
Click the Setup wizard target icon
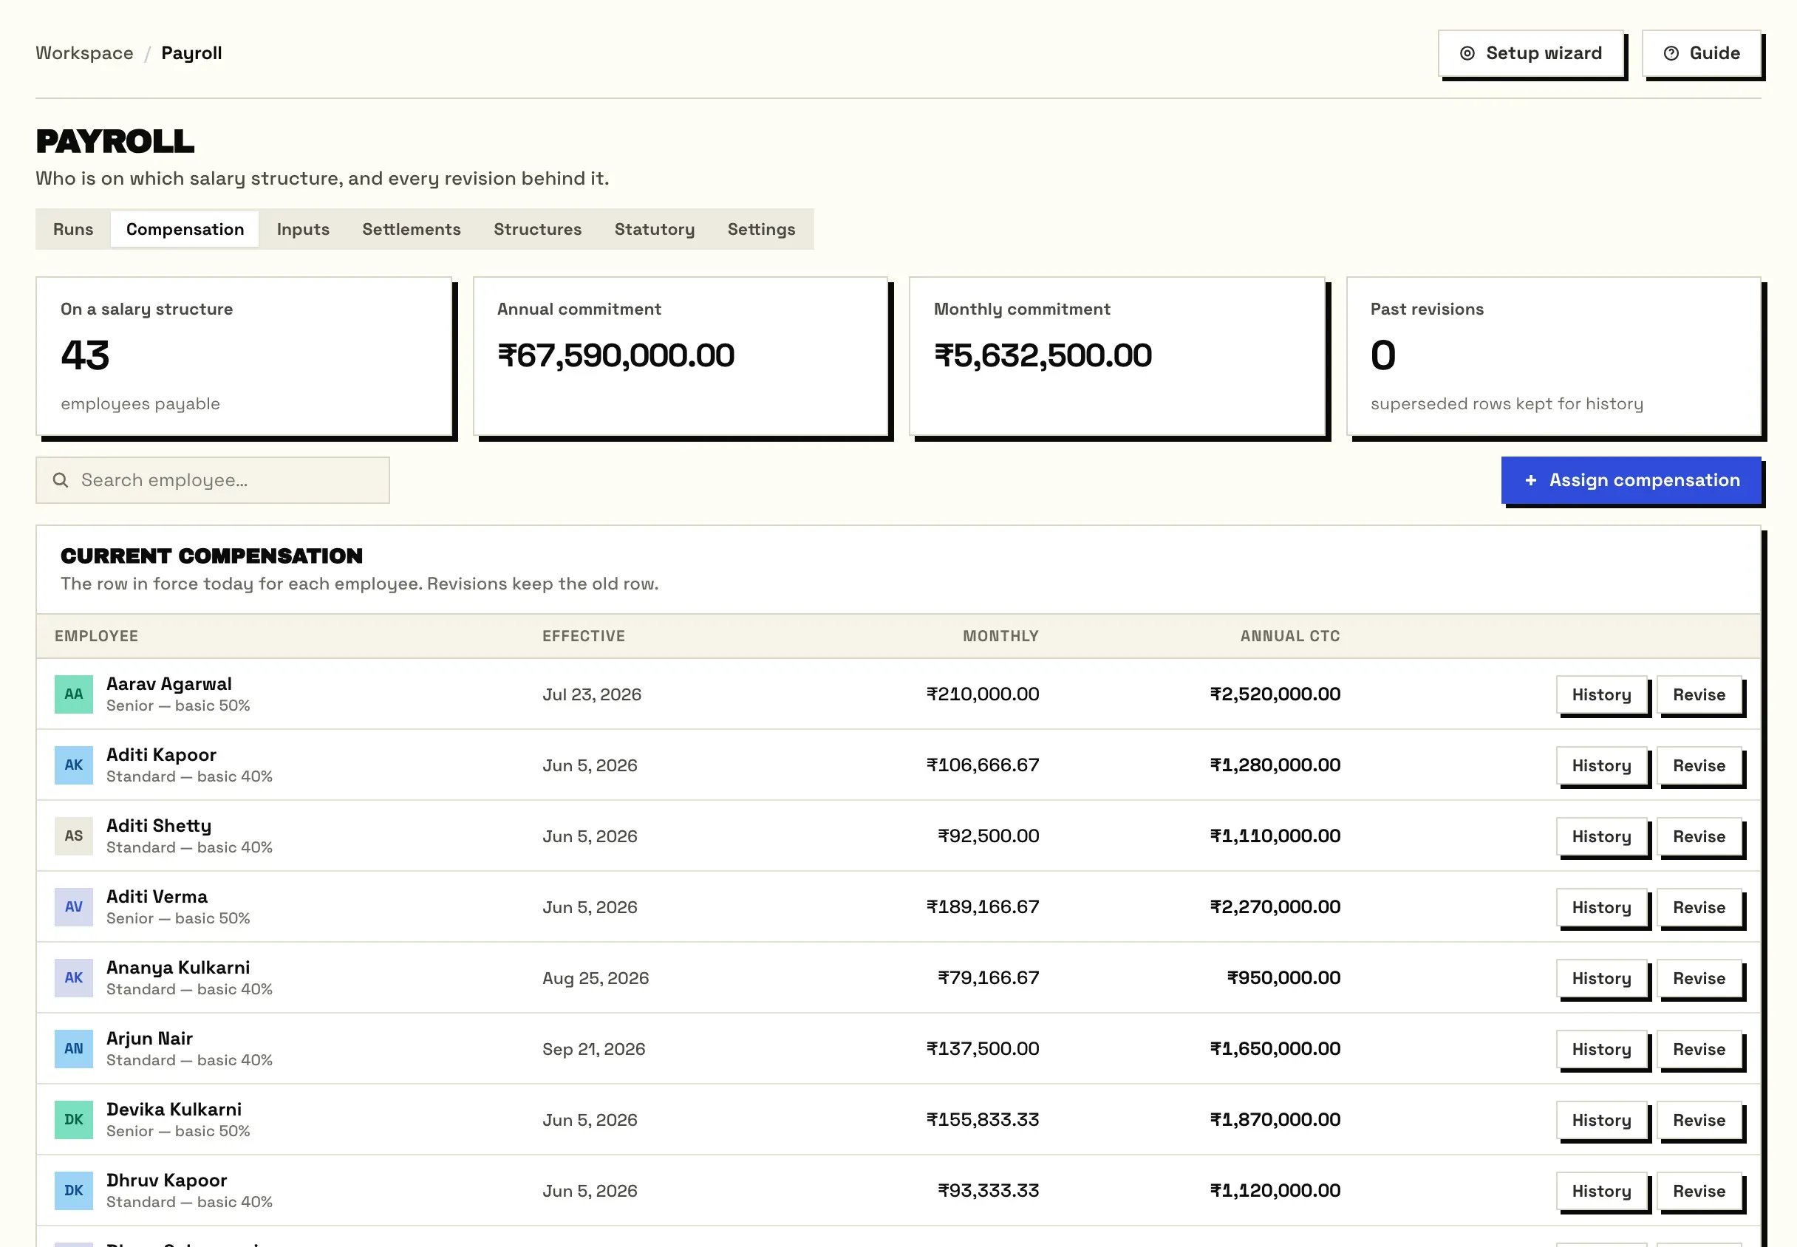click(1467, 53)
